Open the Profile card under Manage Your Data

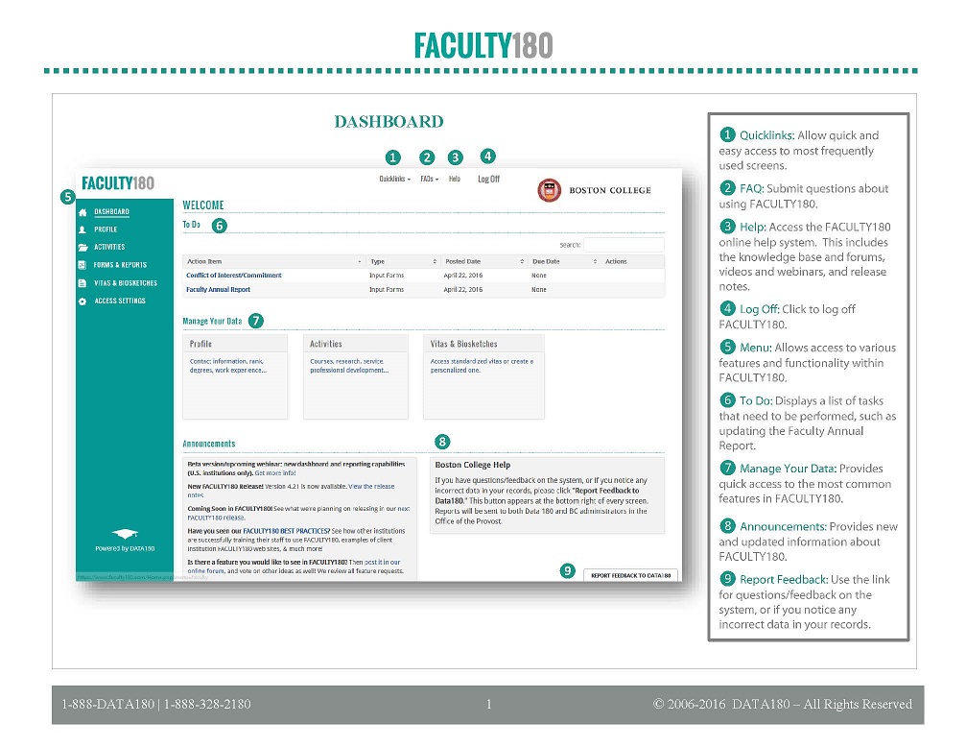coord(235,377)
